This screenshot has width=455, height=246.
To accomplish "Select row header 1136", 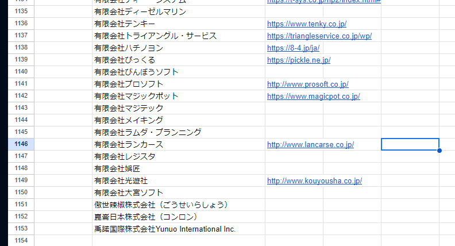I will tap(21, 24).
